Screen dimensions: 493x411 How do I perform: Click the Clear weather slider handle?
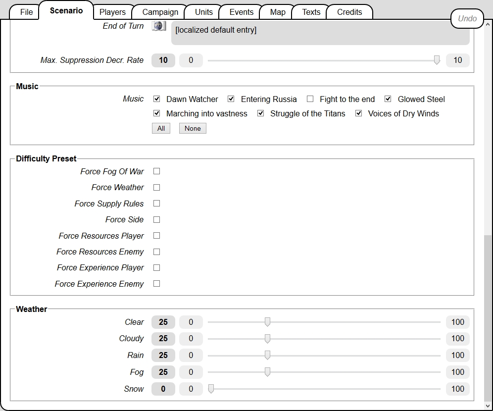tap(267, 322)
